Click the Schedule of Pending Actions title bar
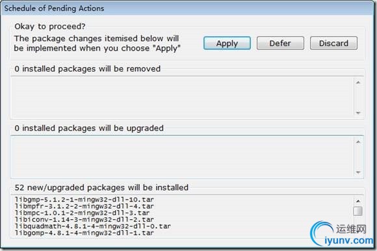377x251 pixels. 188,8
